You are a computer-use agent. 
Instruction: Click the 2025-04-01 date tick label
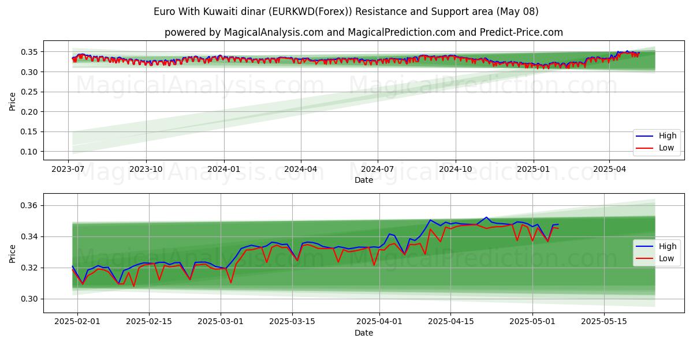(x=379, y=322)
